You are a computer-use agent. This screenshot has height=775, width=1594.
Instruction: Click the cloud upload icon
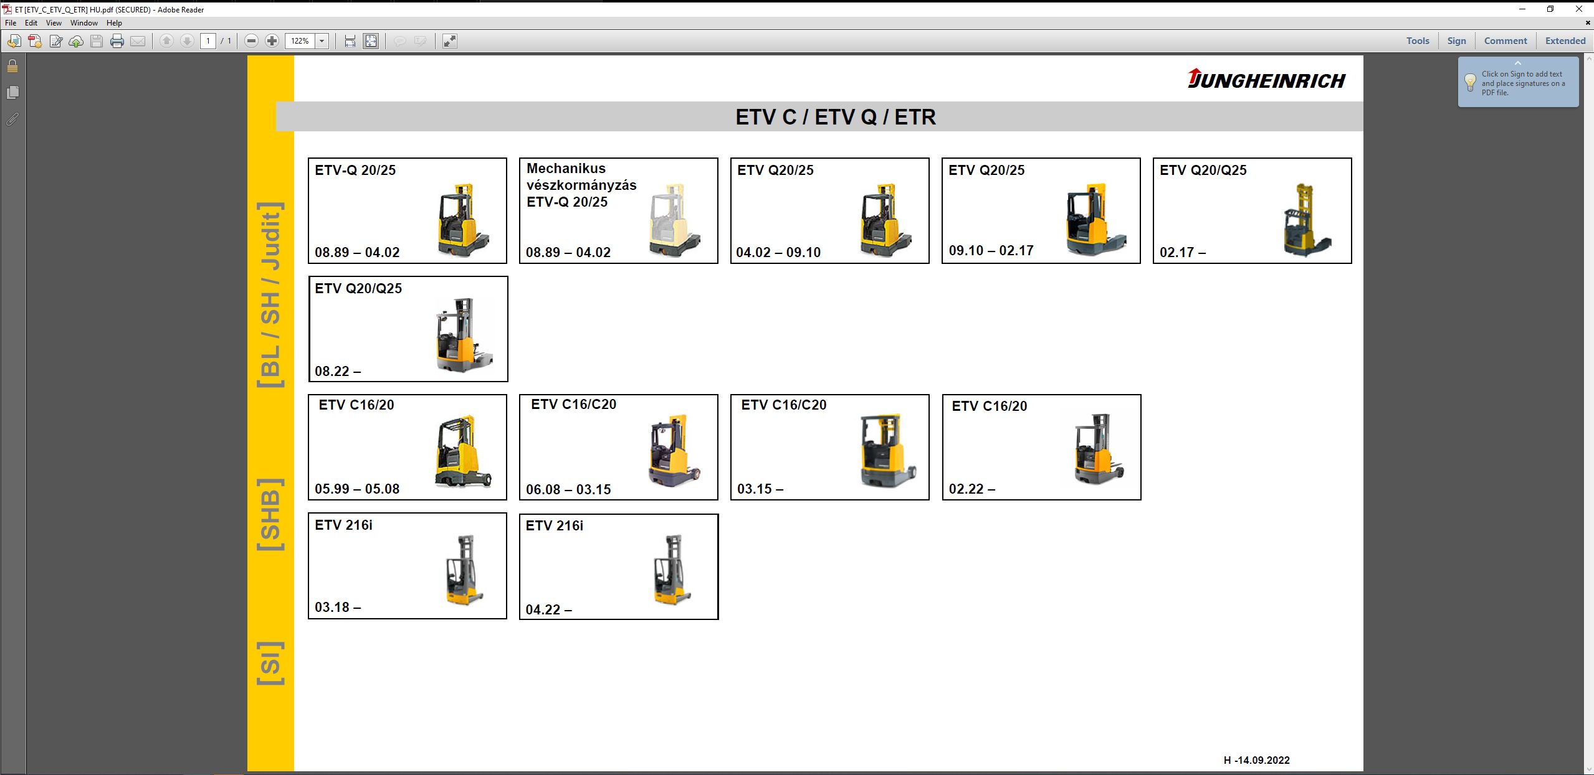(x=76, y=41)
